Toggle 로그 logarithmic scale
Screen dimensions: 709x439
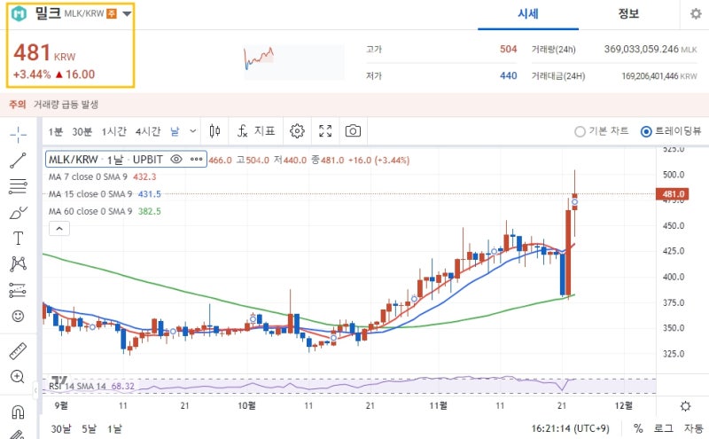pyautogui.click(x=663, y=428)
